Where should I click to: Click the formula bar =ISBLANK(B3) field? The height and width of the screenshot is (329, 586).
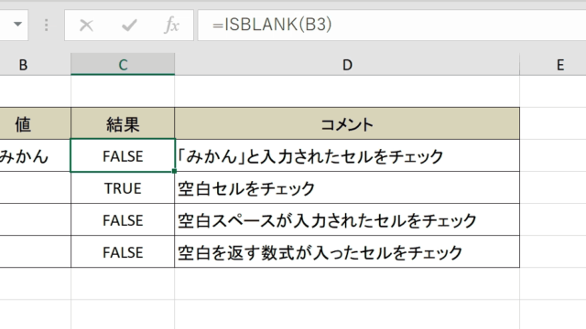[x=392, y=25]
